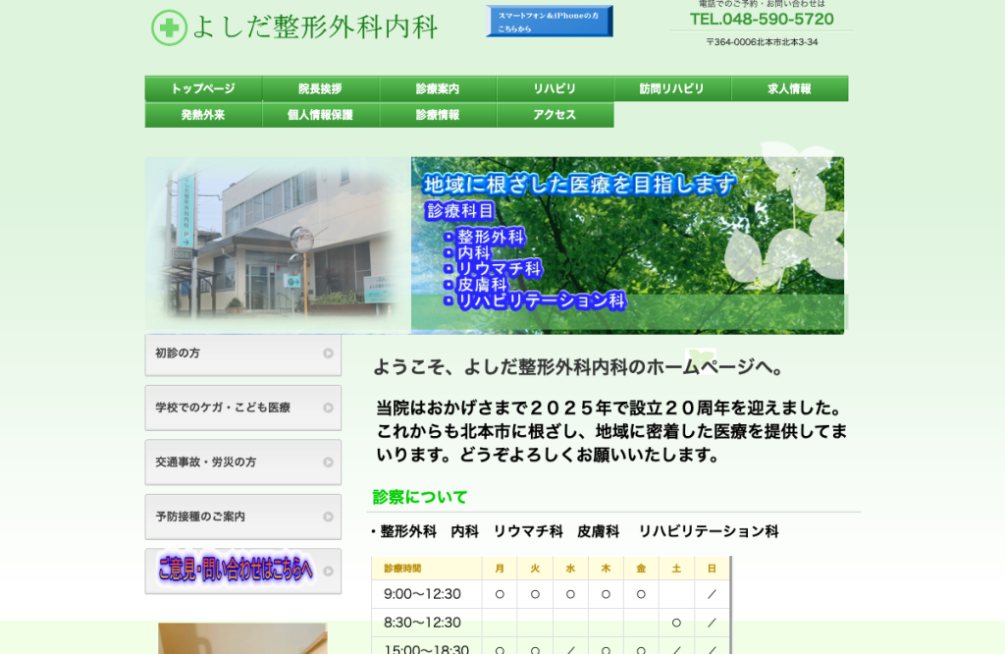Open the 院長挨拶 menu item
The image size is (1005, 654).
coord(321,88)
